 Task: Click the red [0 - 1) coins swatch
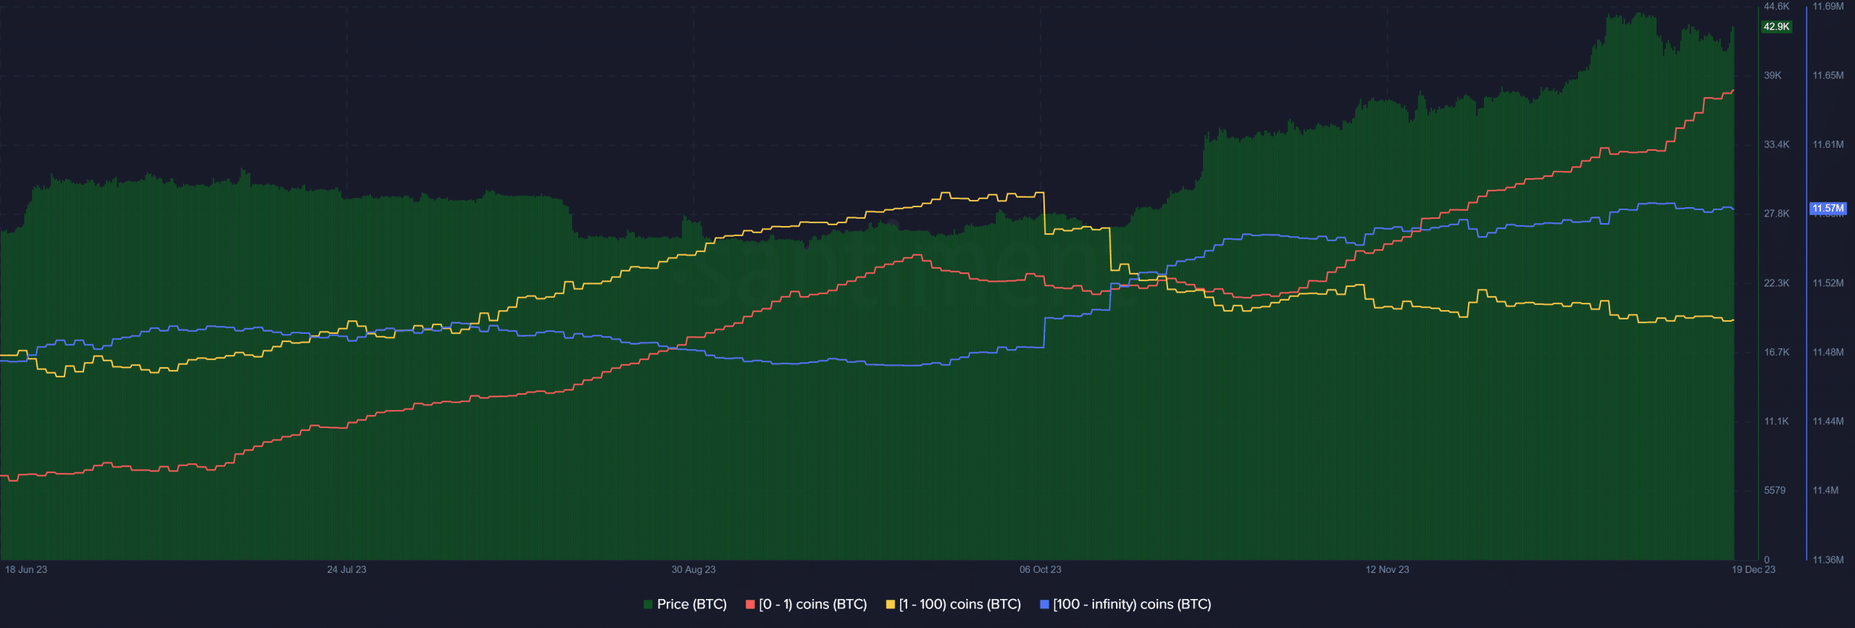click(750, 604)
